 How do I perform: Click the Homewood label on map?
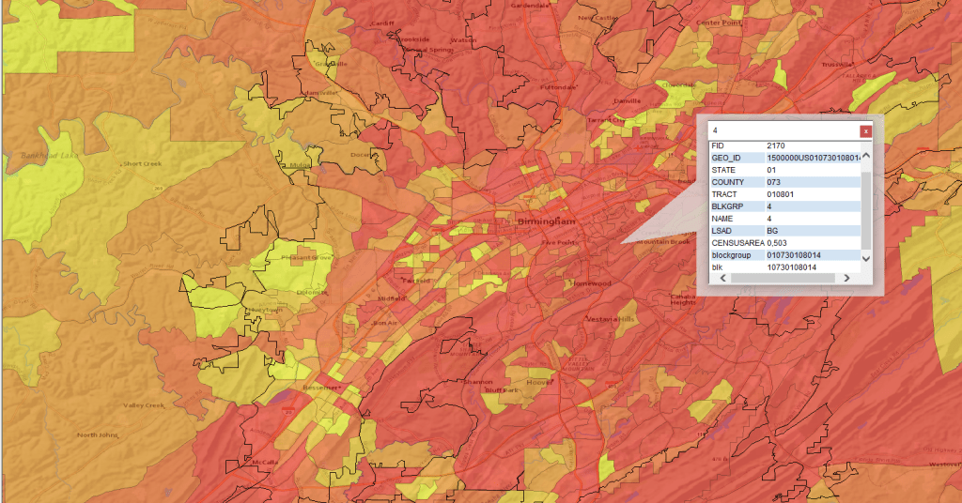(592, 282)
